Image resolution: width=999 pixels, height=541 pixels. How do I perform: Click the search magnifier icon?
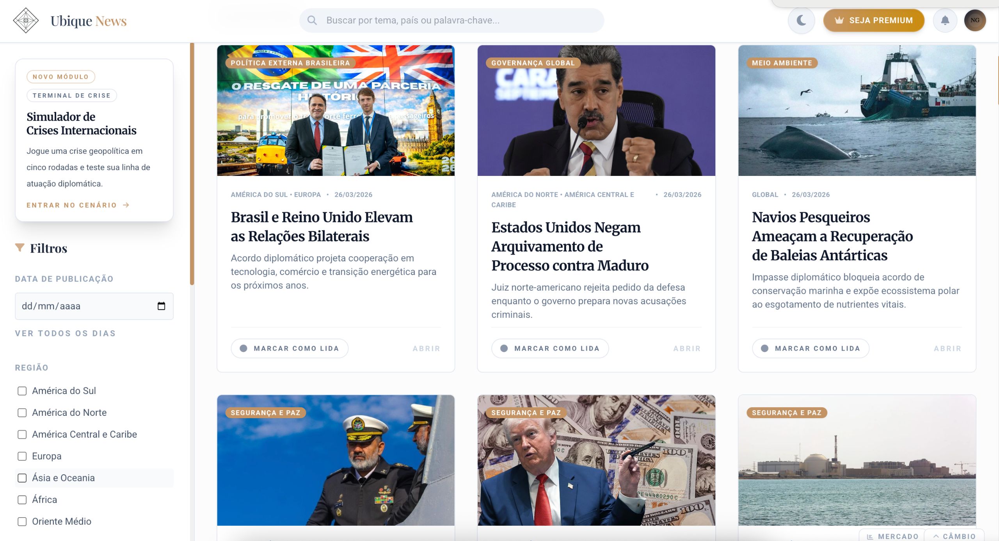(312, 20)
